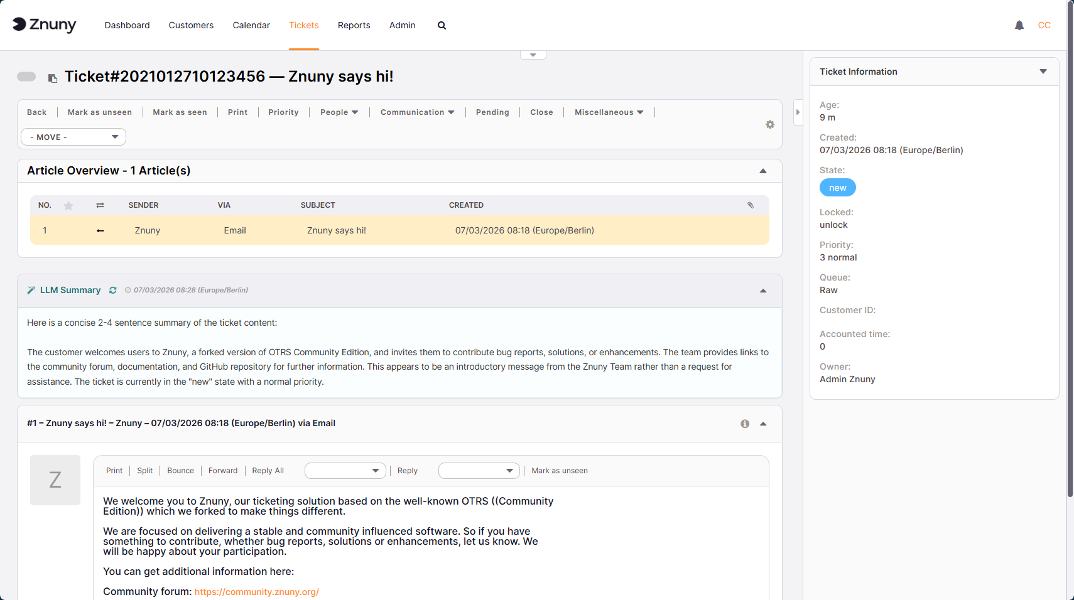Image resolution: width=1074 pixels, height=600 pixels.
Task: Click the direction arrows column header icon
Action: pyautogui.click(x=100, y=205)
